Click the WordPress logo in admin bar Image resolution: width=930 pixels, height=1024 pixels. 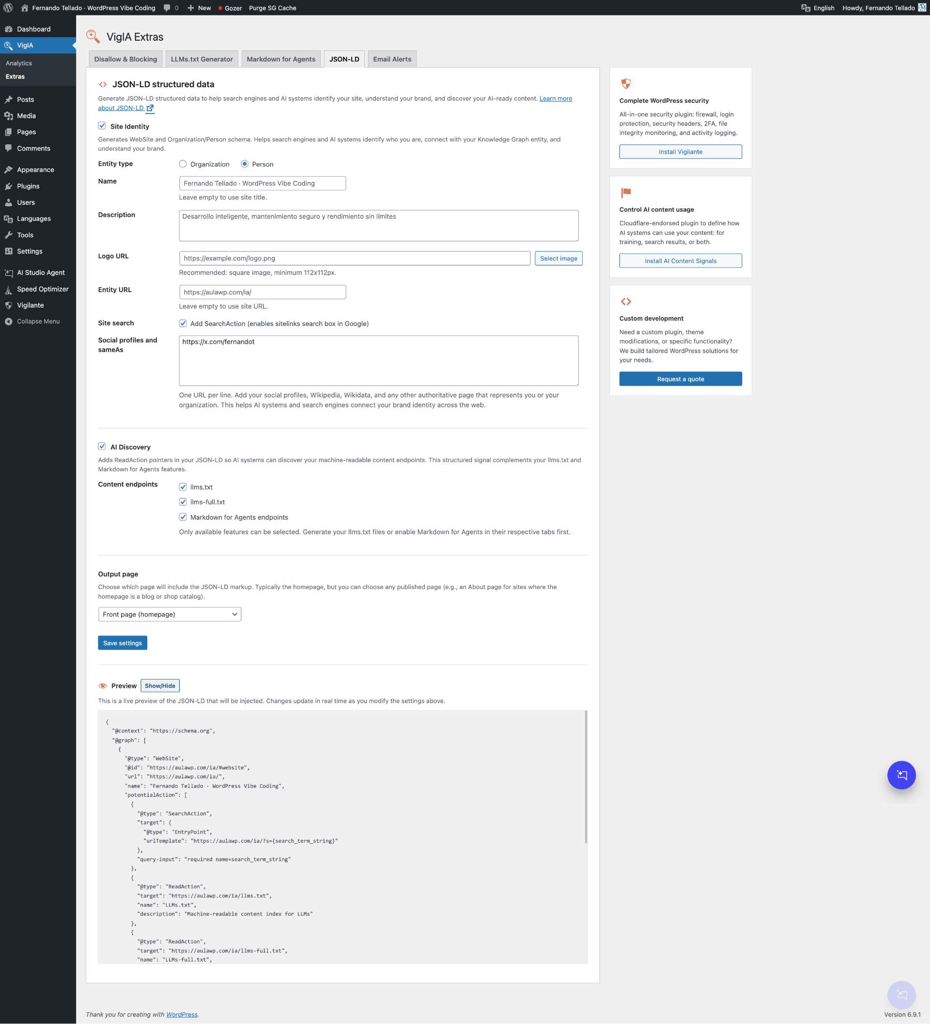point(8,8)
